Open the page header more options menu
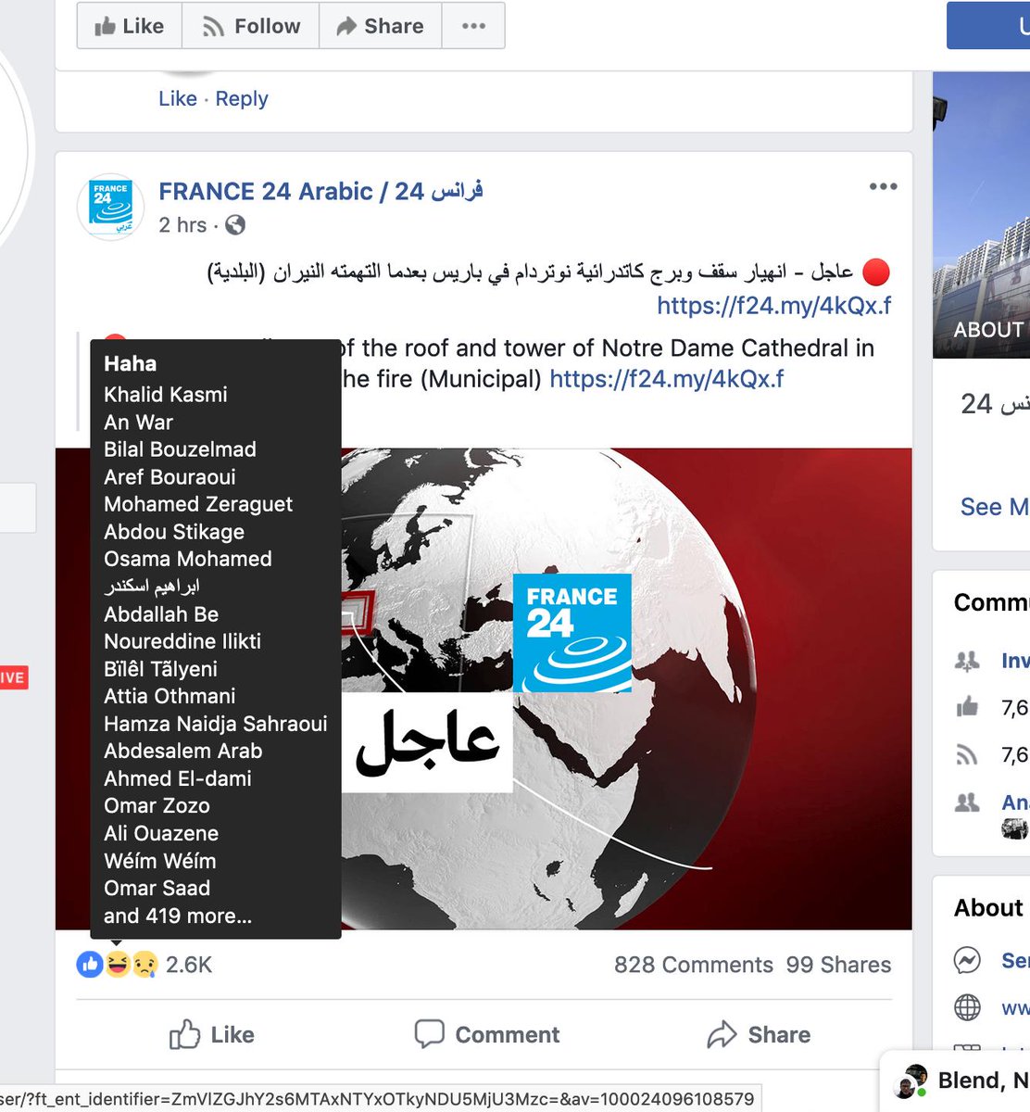This screenshot has height=1112, width=1030. click(x=473, y=26)
